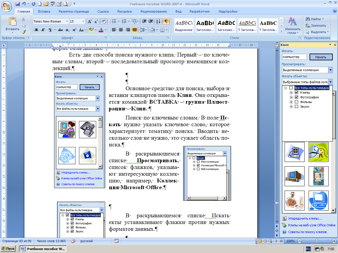Align text right
The width and height of the screenshot is (338, 253).
click(128, 30)
